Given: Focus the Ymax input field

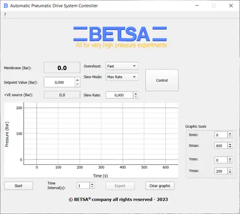Looking at the screenshot, I should 221,171.
